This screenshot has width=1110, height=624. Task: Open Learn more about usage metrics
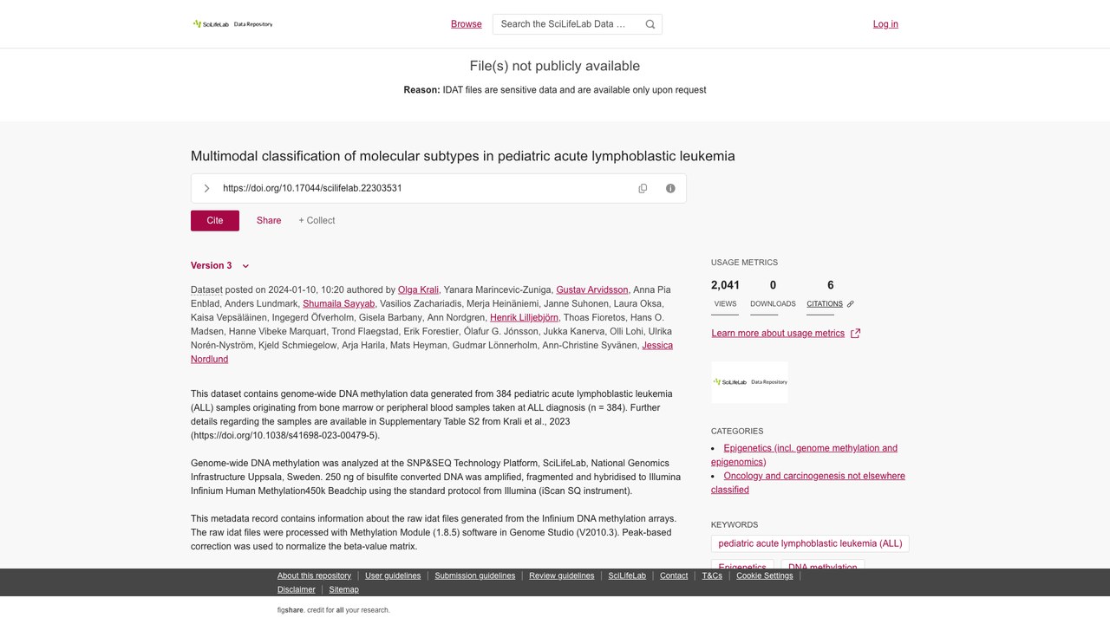[778, 333]
